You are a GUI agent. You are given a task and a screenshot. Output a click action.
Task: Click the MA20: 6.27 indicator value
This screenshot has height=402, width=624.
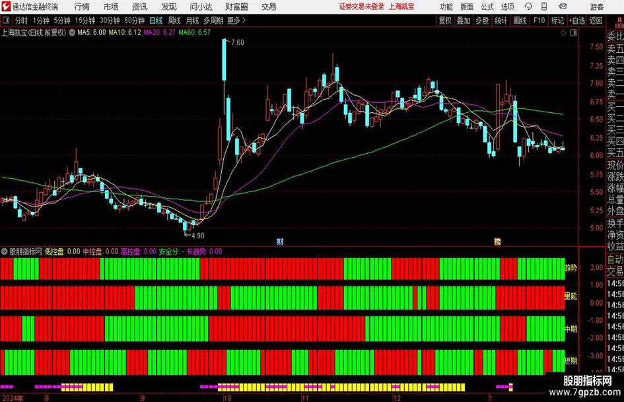pos(159,32)
